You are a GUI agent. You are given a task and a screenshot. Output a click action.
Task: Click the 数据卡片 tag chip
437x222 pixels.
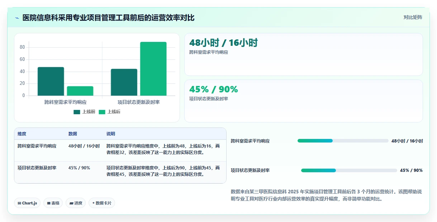[102, 203]
